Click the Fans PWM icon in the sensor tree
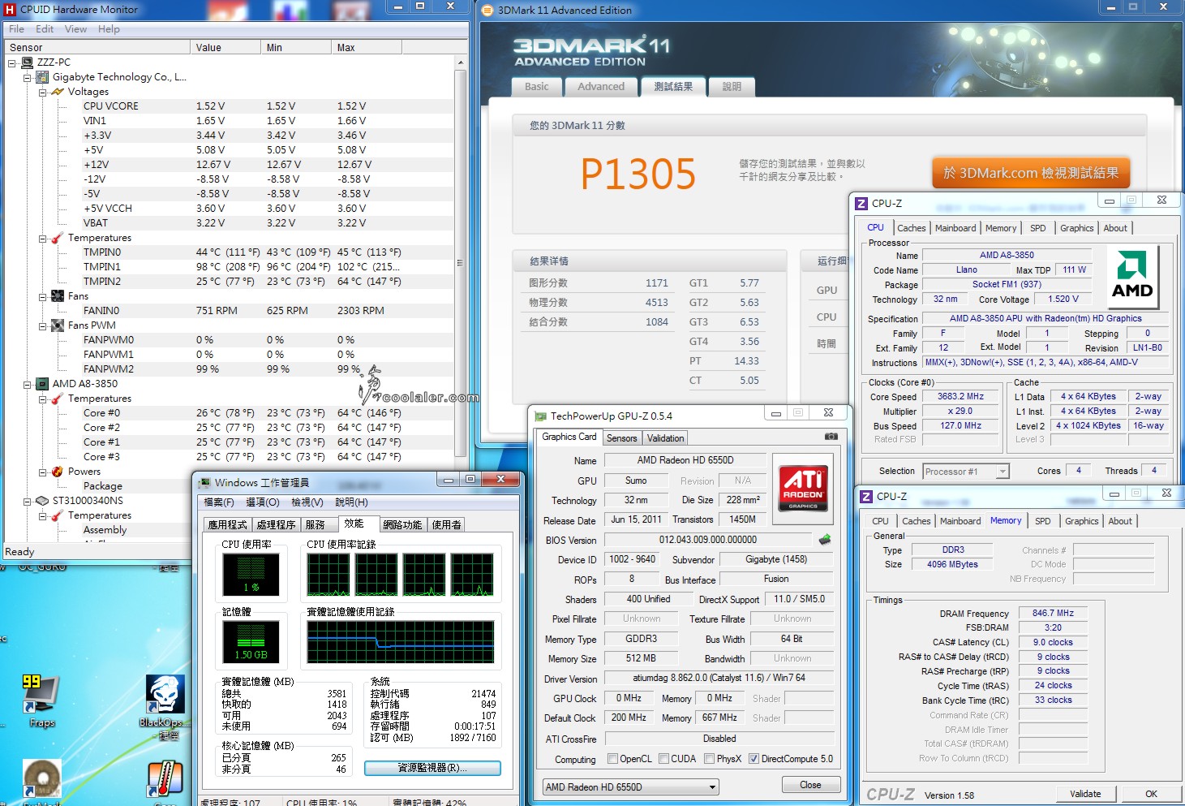 coord(58,325)
